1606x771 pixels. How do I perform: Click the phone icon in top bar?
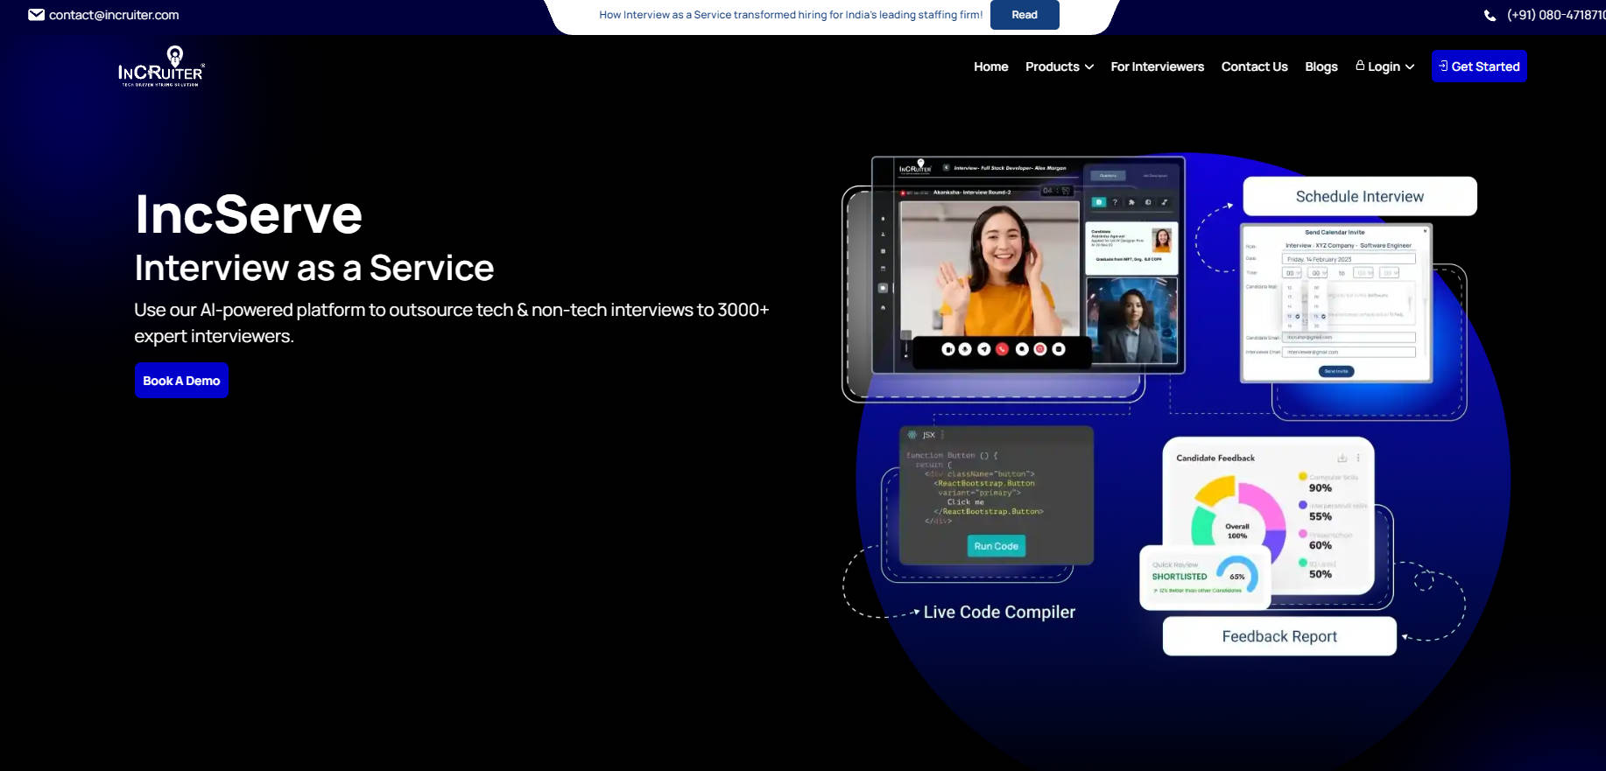coord(1490,16)
